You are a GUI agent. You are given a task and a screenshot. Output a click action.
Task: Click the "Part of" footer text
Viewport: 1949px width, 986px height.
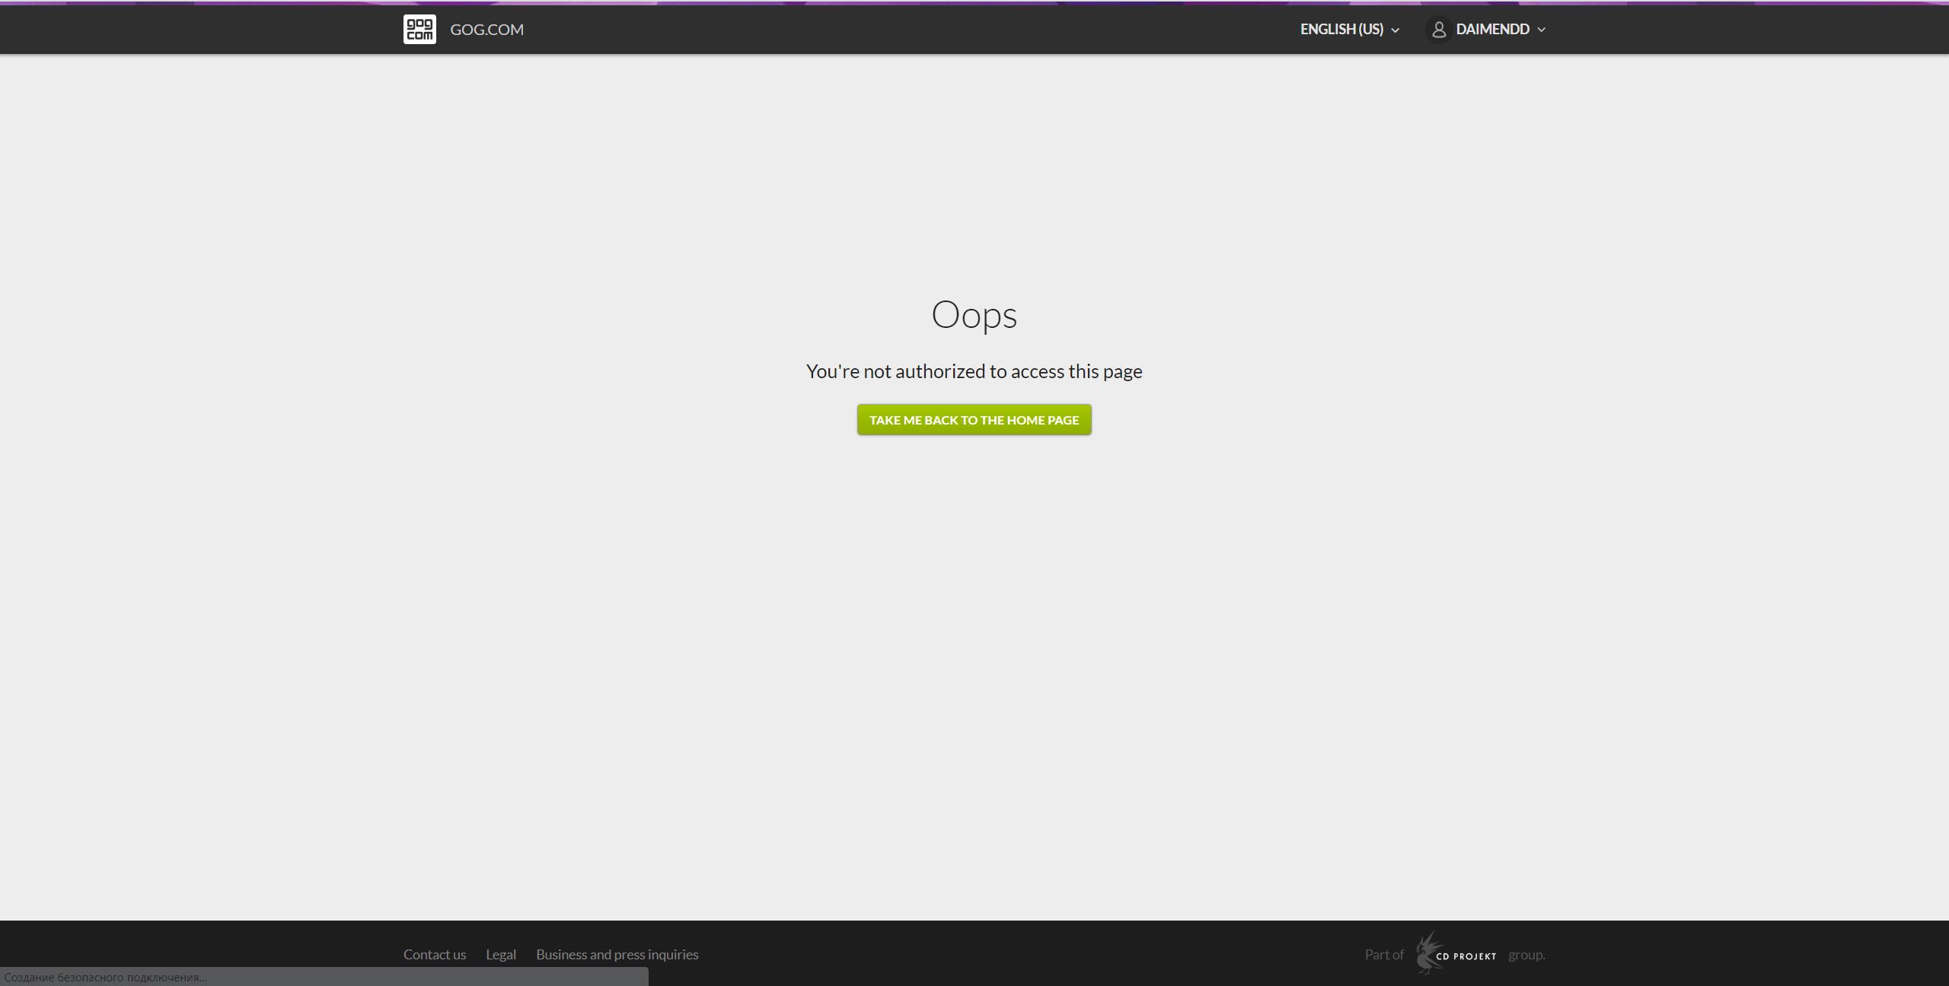(1383, 954)
